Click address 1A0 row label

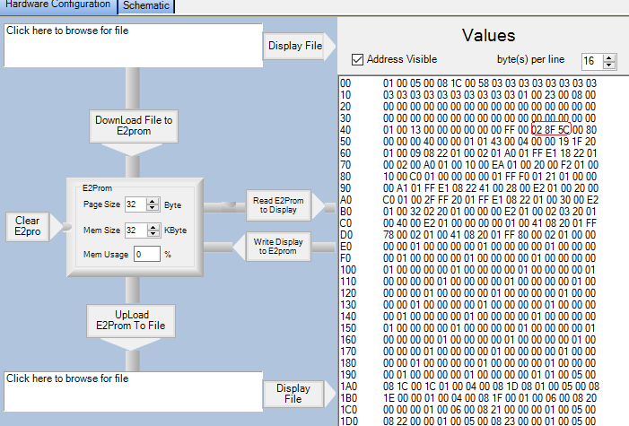(348, 387)
